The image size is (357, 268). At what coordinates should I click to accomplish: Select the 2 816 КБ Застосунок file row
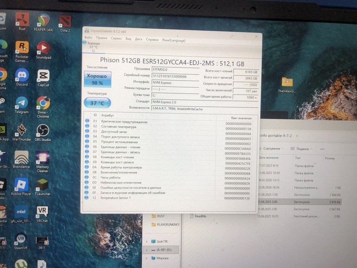click(300, 202)
